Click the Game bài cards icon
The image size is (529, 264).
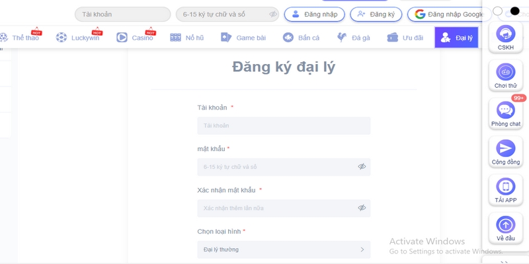[x=226, y=38]
